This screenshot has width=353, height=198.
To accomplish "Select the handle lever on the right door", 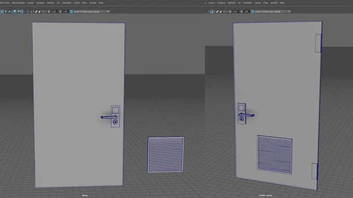I will tap(247, 115).
